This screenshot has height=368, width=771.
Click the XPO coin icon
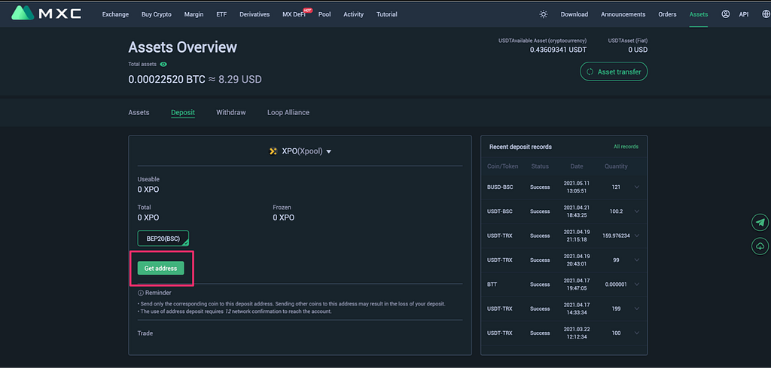point(273,151)
